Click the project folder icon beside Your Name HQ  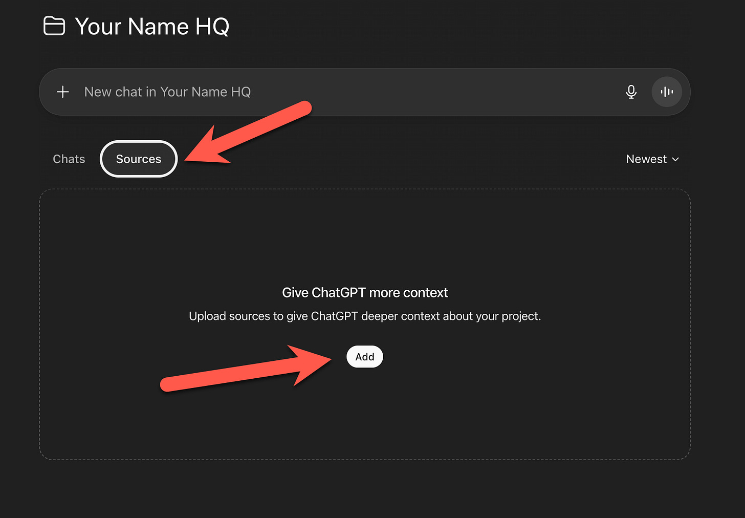[x=54, y=26]
